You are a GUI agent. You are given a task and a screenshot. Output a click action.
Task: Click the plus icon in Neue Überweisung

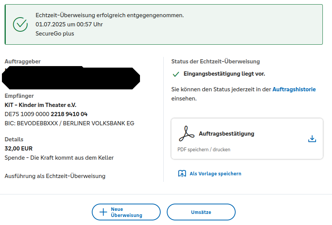point(103,212)
